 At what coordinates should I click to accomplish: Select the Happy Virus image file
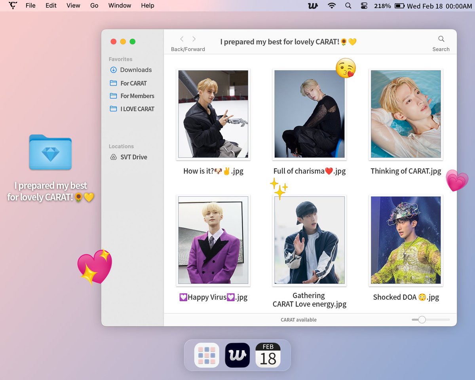[x=213, y=240]
